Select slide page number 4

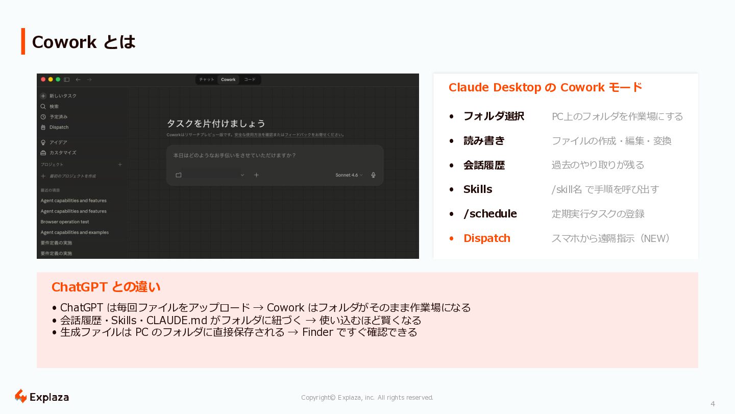[x=713, y=404]
